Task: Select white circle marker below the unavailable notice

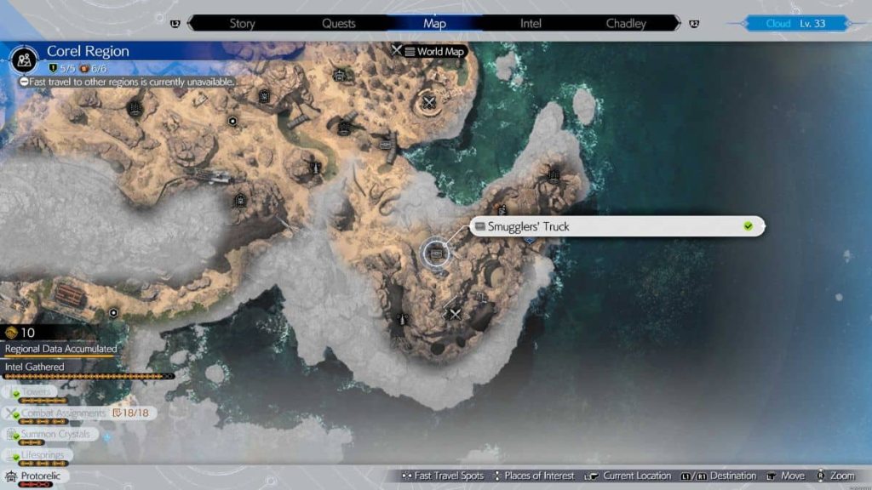Action: [x=232, y=121]
